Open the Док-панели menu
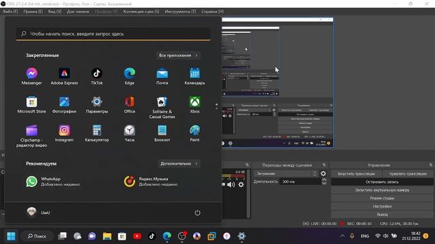Image resolution: width=435 pixels, height=244 pixels. tap(78, 12)
